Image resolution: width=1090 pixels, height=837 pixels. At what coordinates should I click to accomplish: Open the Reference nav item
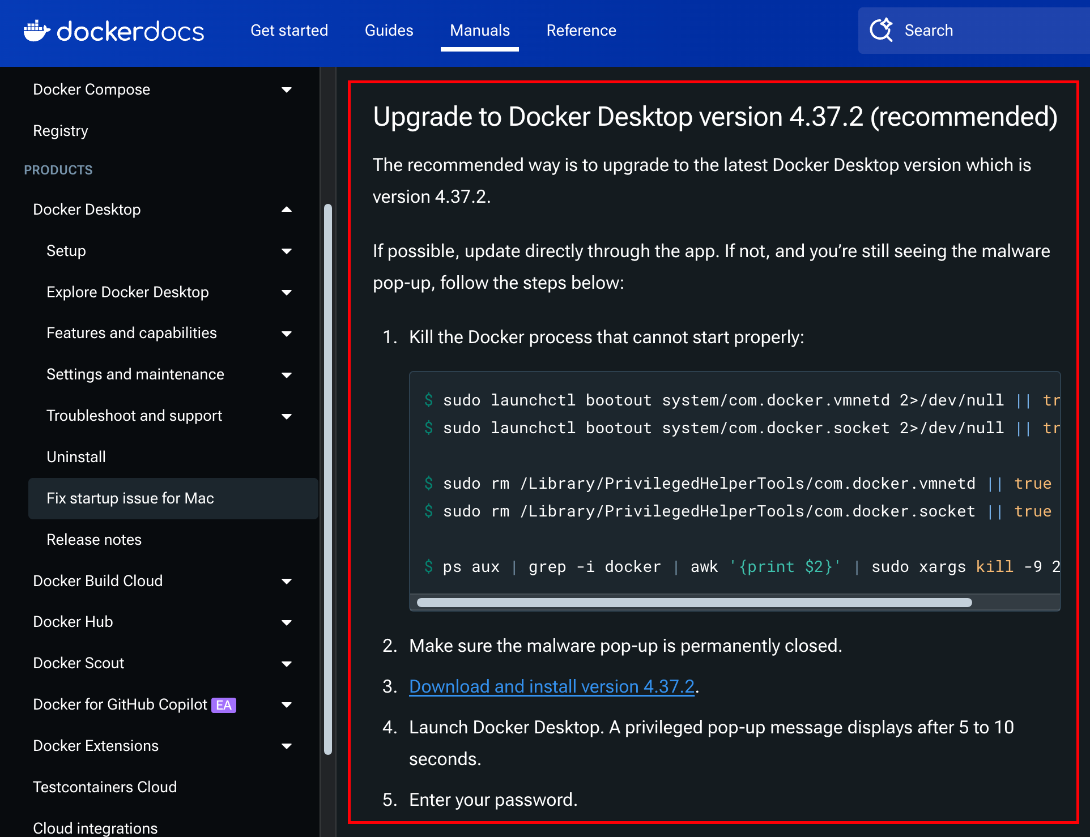[x=581, y=30]
